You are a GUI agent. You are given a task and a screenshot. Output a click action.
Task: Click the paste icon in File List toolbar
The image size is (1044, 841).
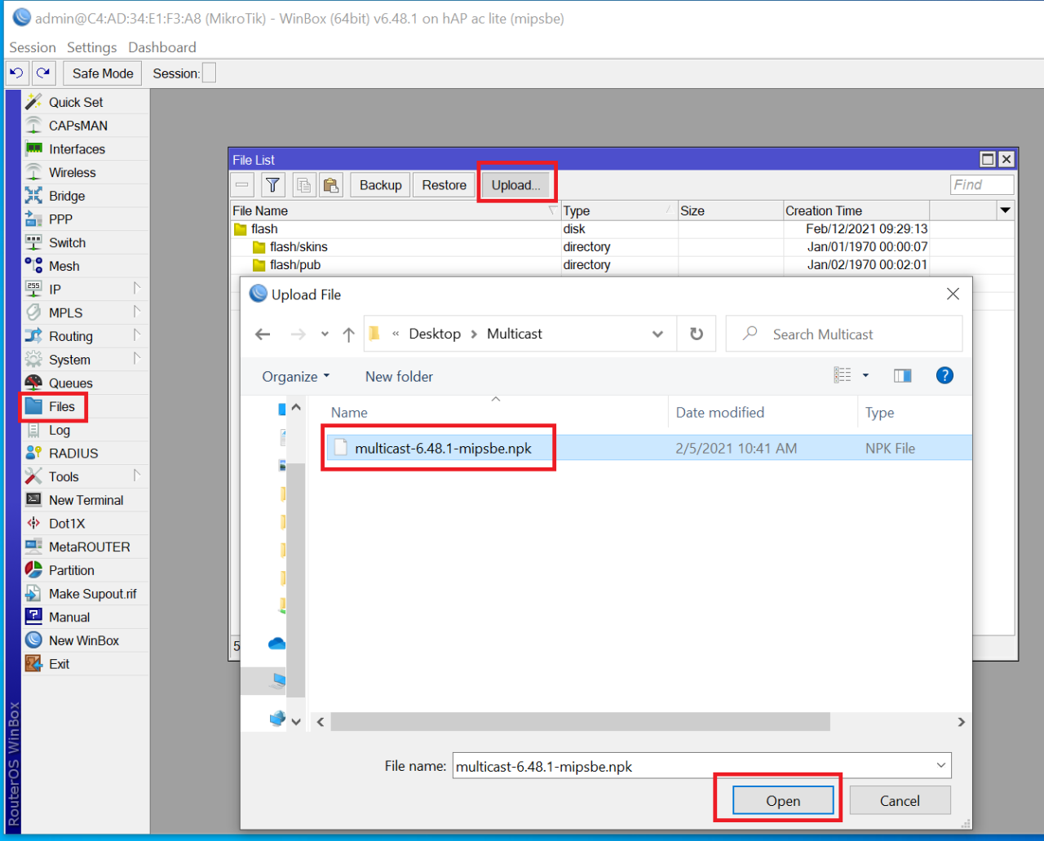pyautogui.click(x=331, y=184)
